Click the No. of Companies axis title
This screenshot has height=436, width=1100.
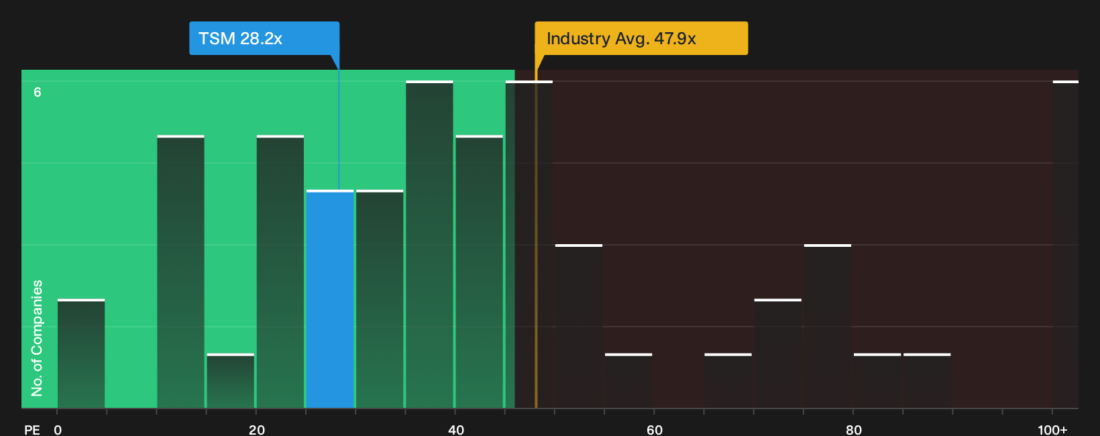37,337
